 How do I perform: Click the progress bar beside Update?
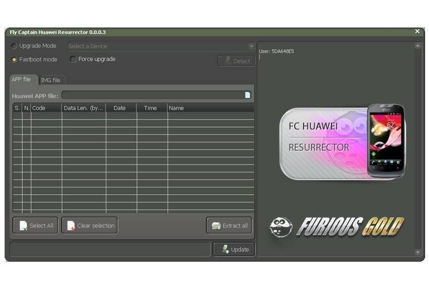click(x=110, y=249)
